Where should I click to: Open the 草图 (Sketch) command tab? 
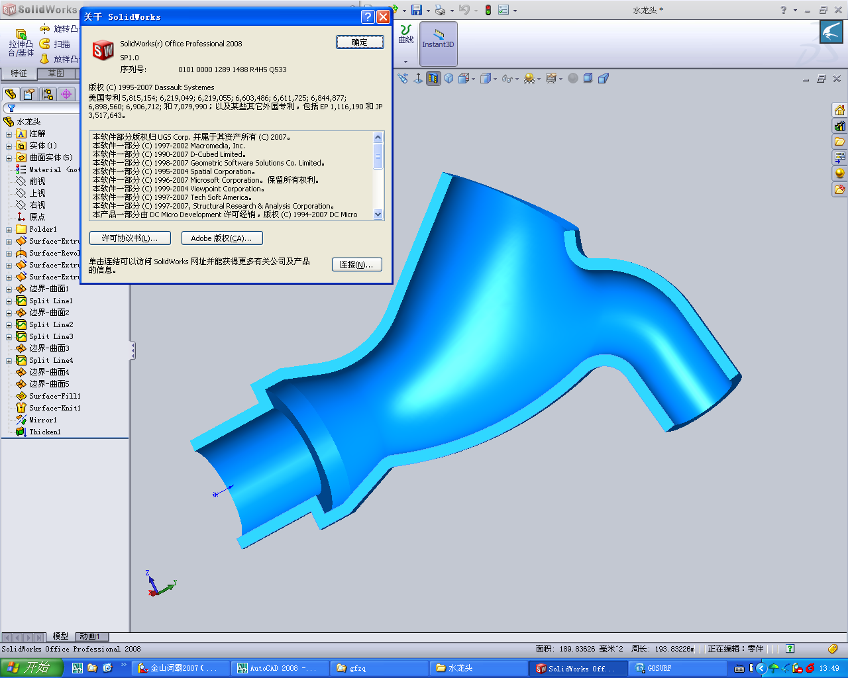click(x=56, y=73)
